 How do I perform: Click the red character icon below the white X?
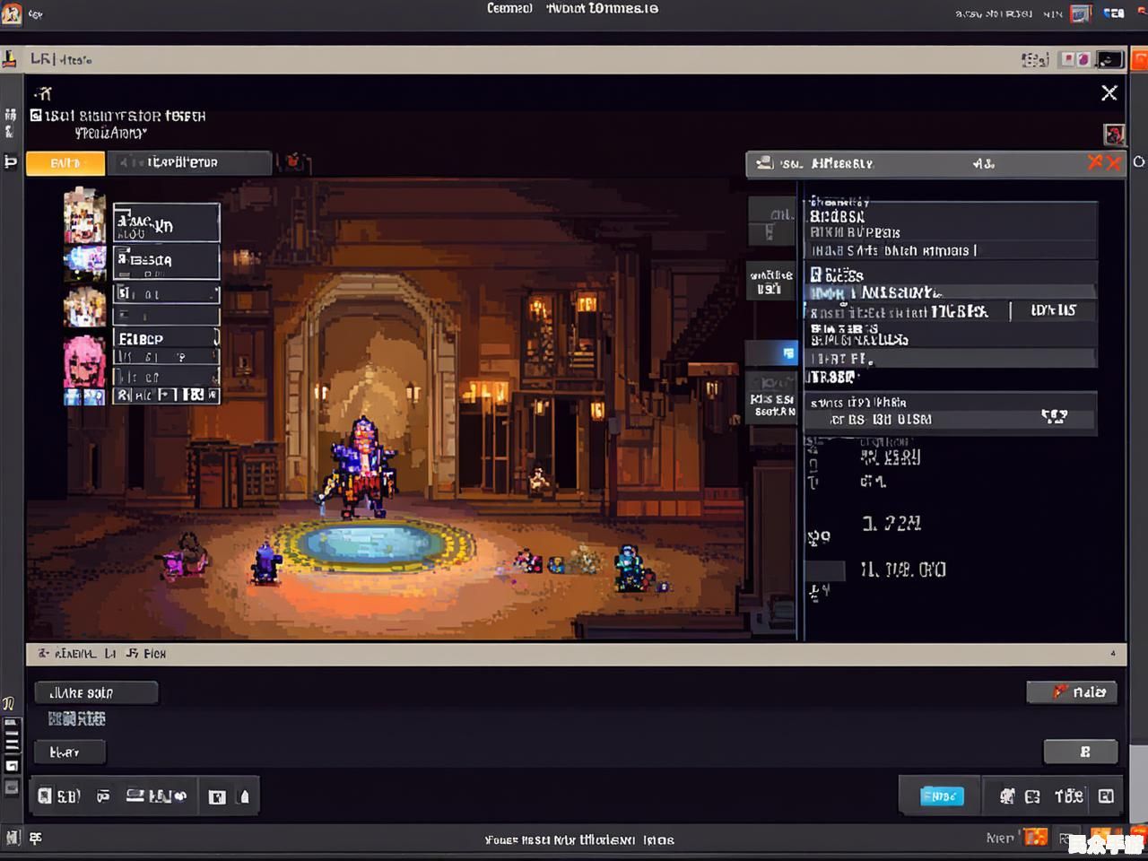pos(1114,135)
